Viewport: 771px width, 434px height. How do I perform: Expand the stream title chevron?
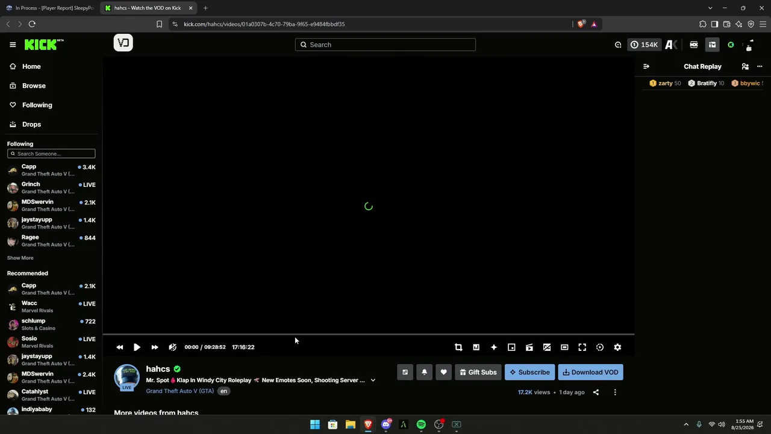373,380
